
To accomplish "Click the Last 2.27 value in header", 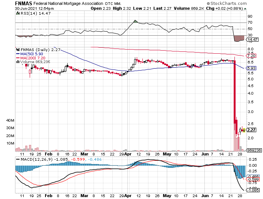I will (162, 8).
